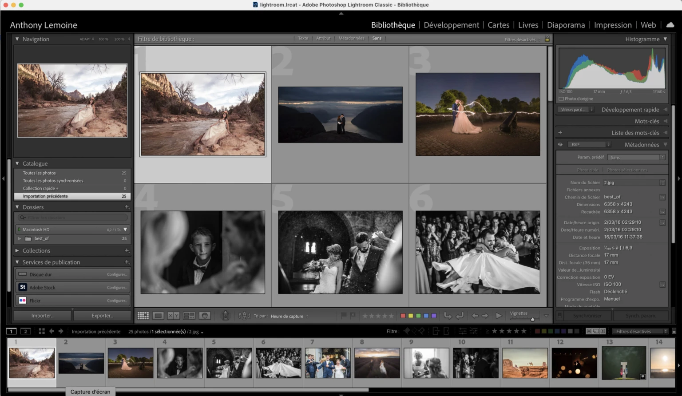Click the Vignettes thumbnail size slider

(x=532, y=319)
